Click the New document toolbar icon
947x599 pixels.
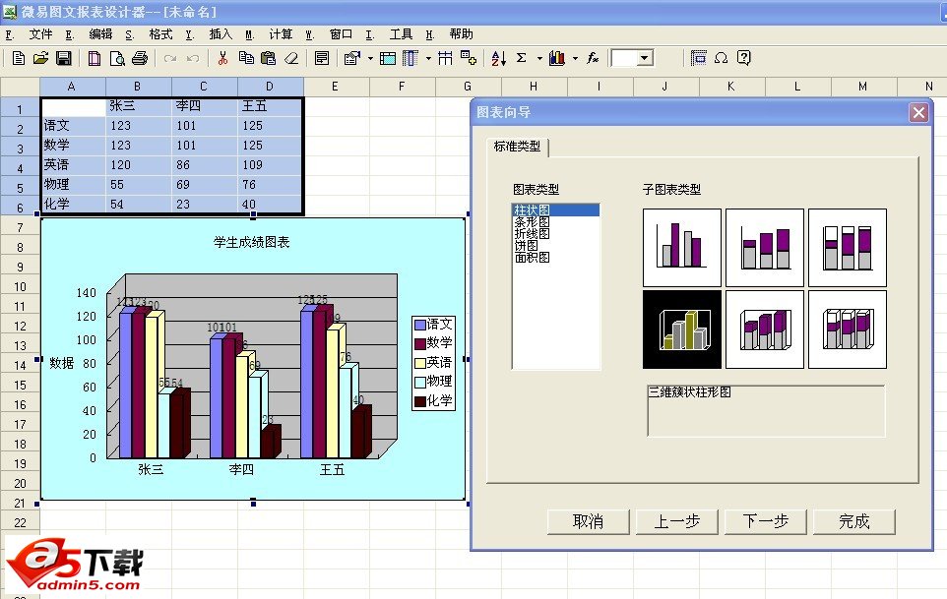click(18, 59)
